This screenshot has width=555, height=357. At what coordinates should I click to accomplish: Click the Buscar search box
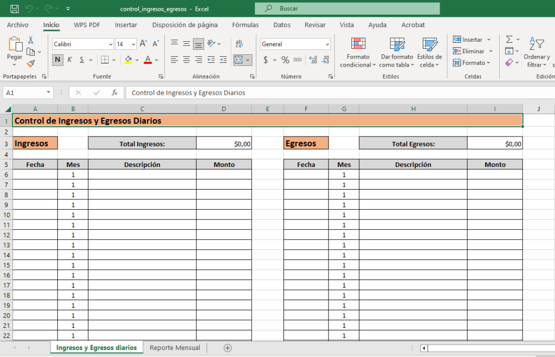[x=347, y=9]
